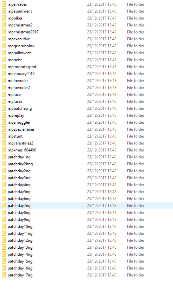Click the mpimportexport folder name

click(22, 67)
